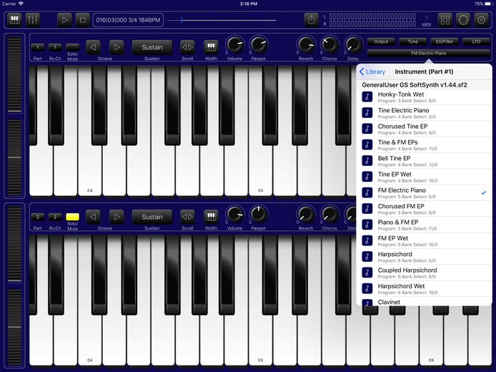
Task: Change Part 2 keyboard Width icon
Action: [211, 217]
